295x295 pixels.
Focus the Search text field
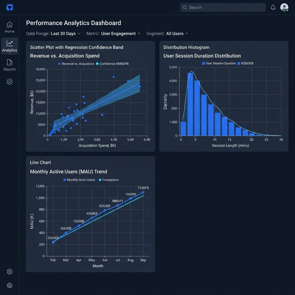pos(223,7)
